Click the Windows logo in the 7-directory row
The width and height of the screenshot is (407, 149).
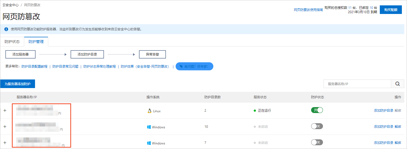[149, 143]
